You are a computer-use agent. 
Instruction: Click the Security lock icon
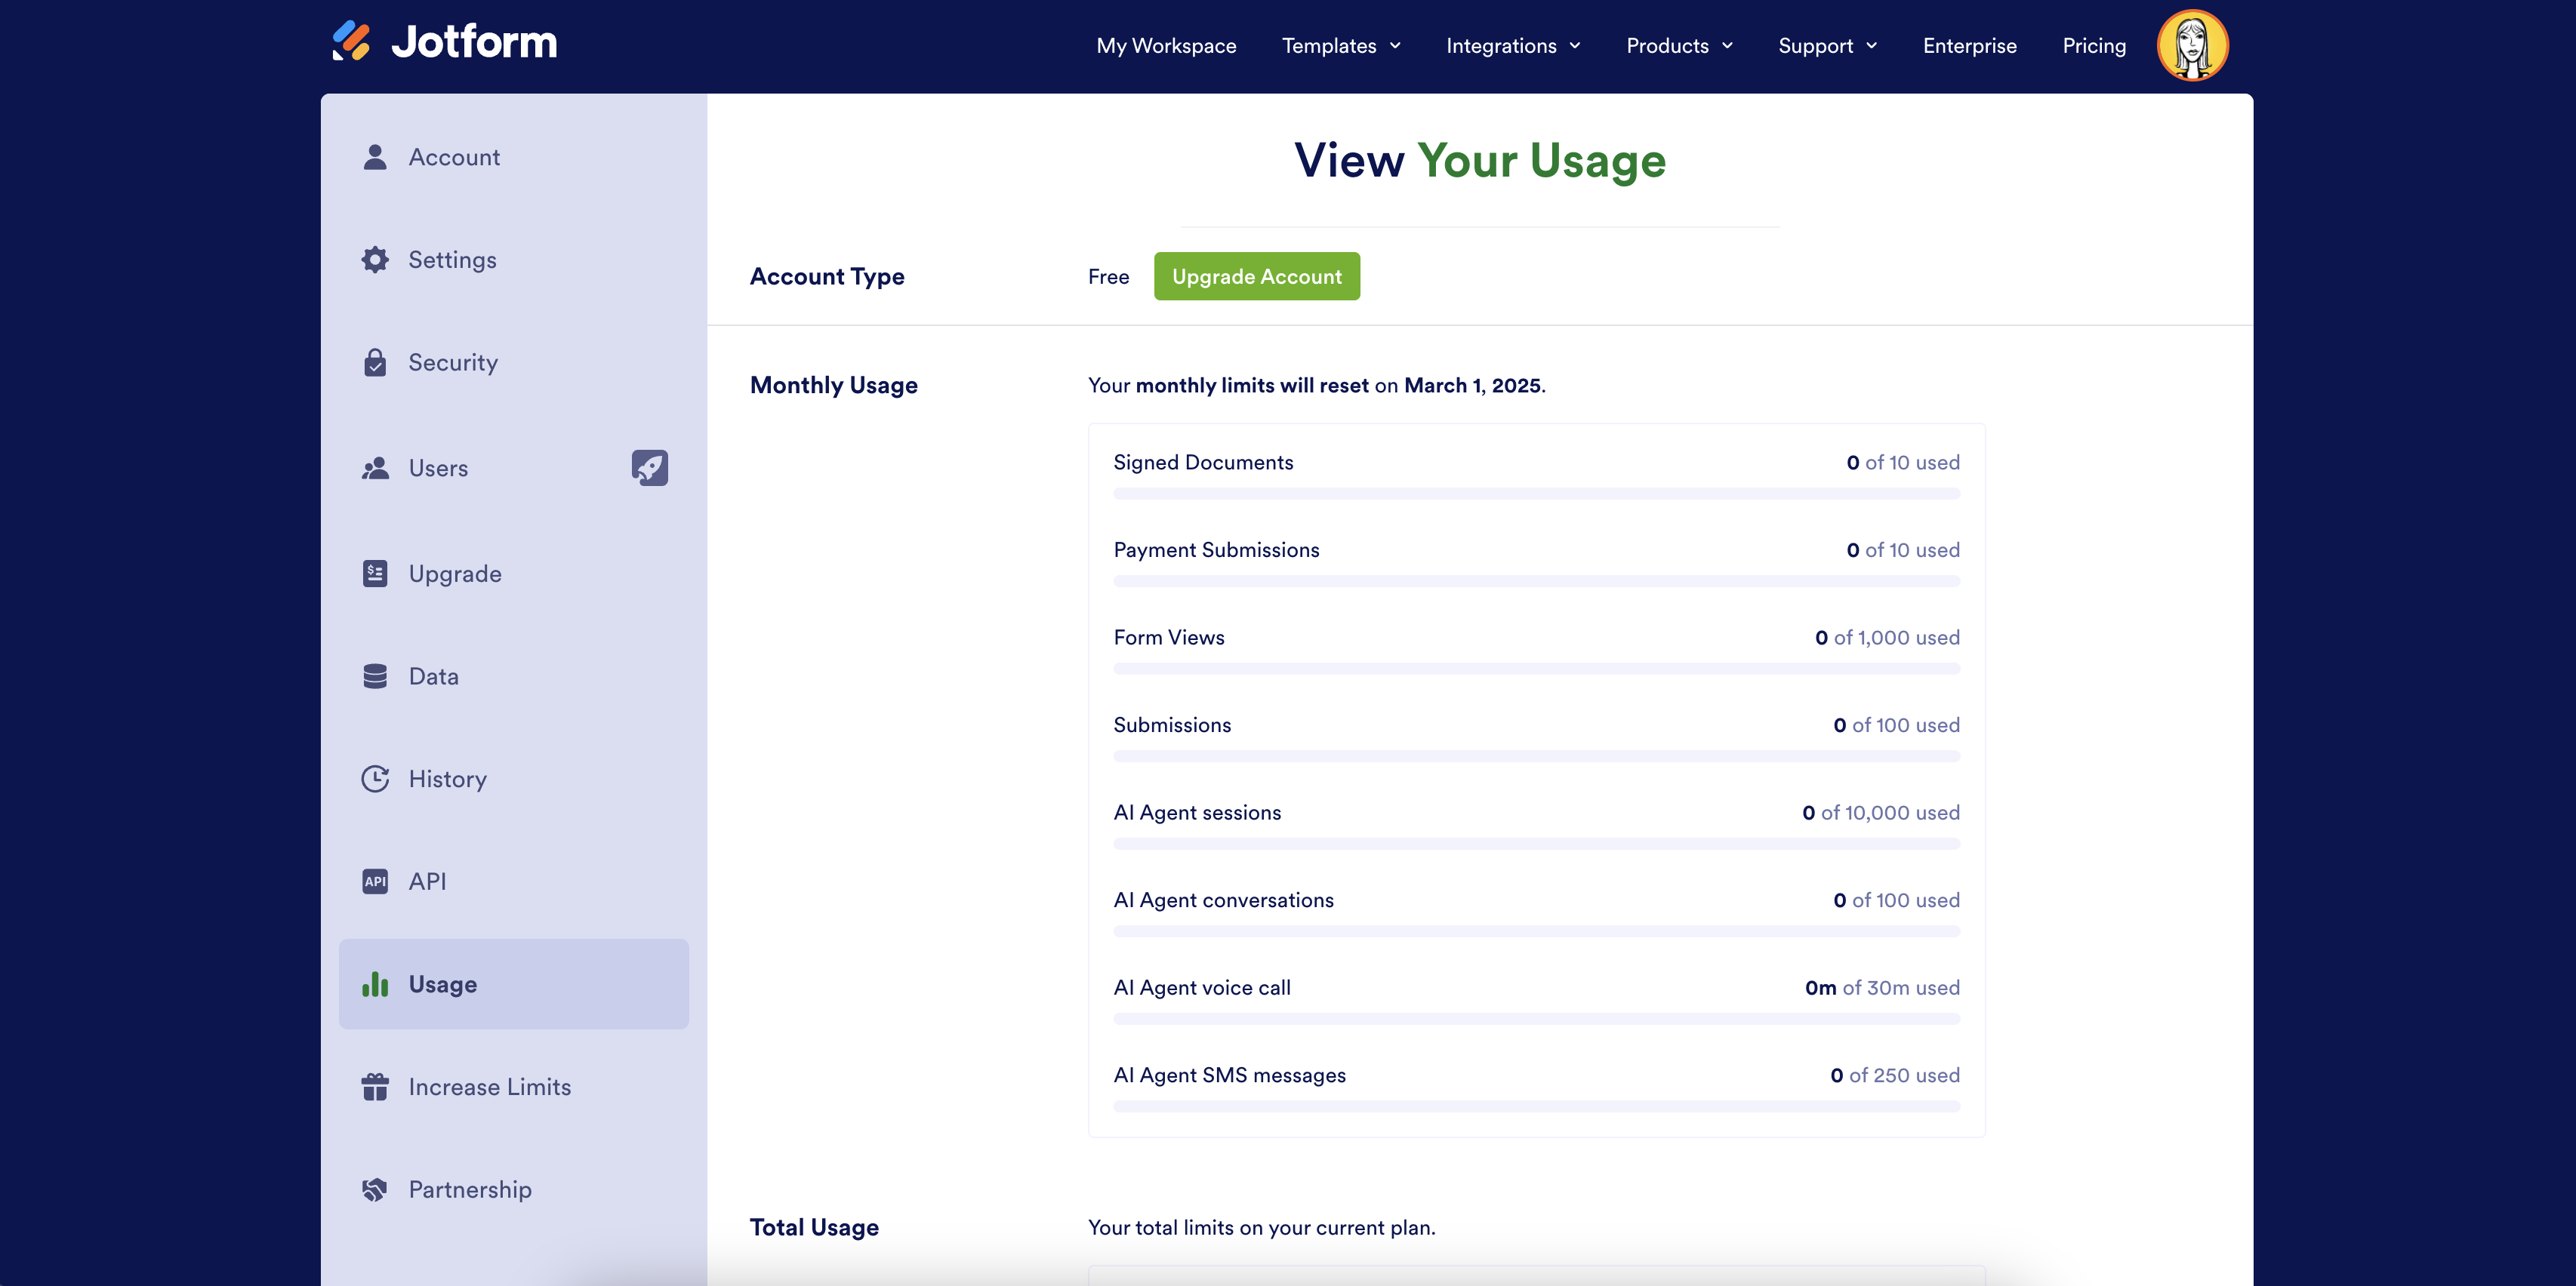tap(375, 363)
